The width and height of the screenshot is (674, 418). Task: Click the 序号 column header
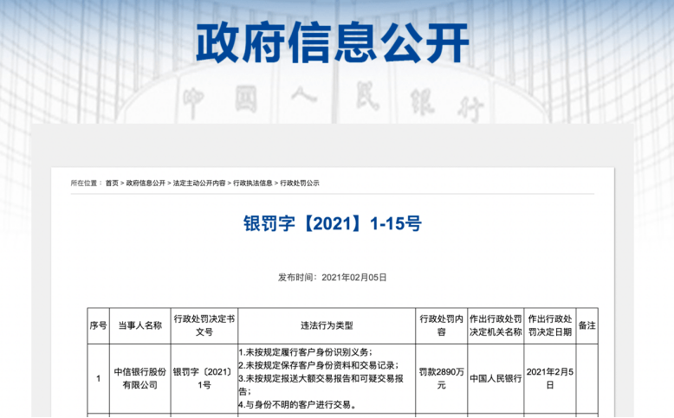pos(99,325)
